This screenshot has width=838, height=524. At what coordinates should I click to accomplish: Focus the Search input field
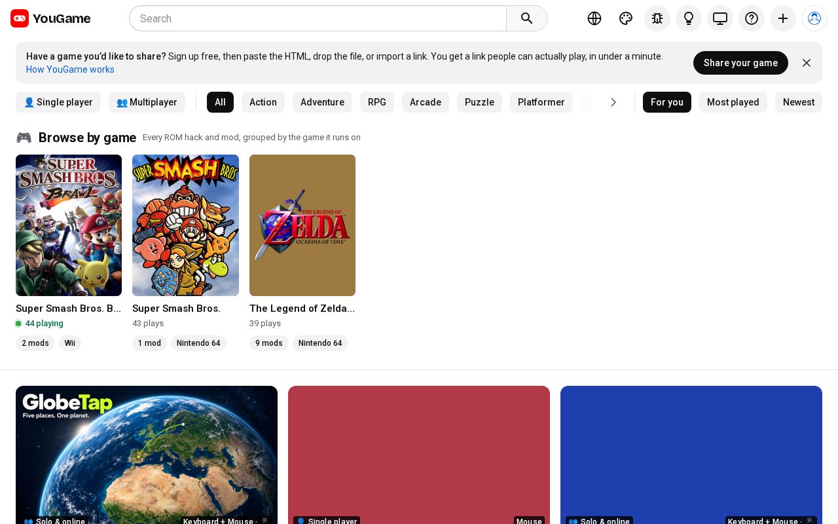coord(318,18)
